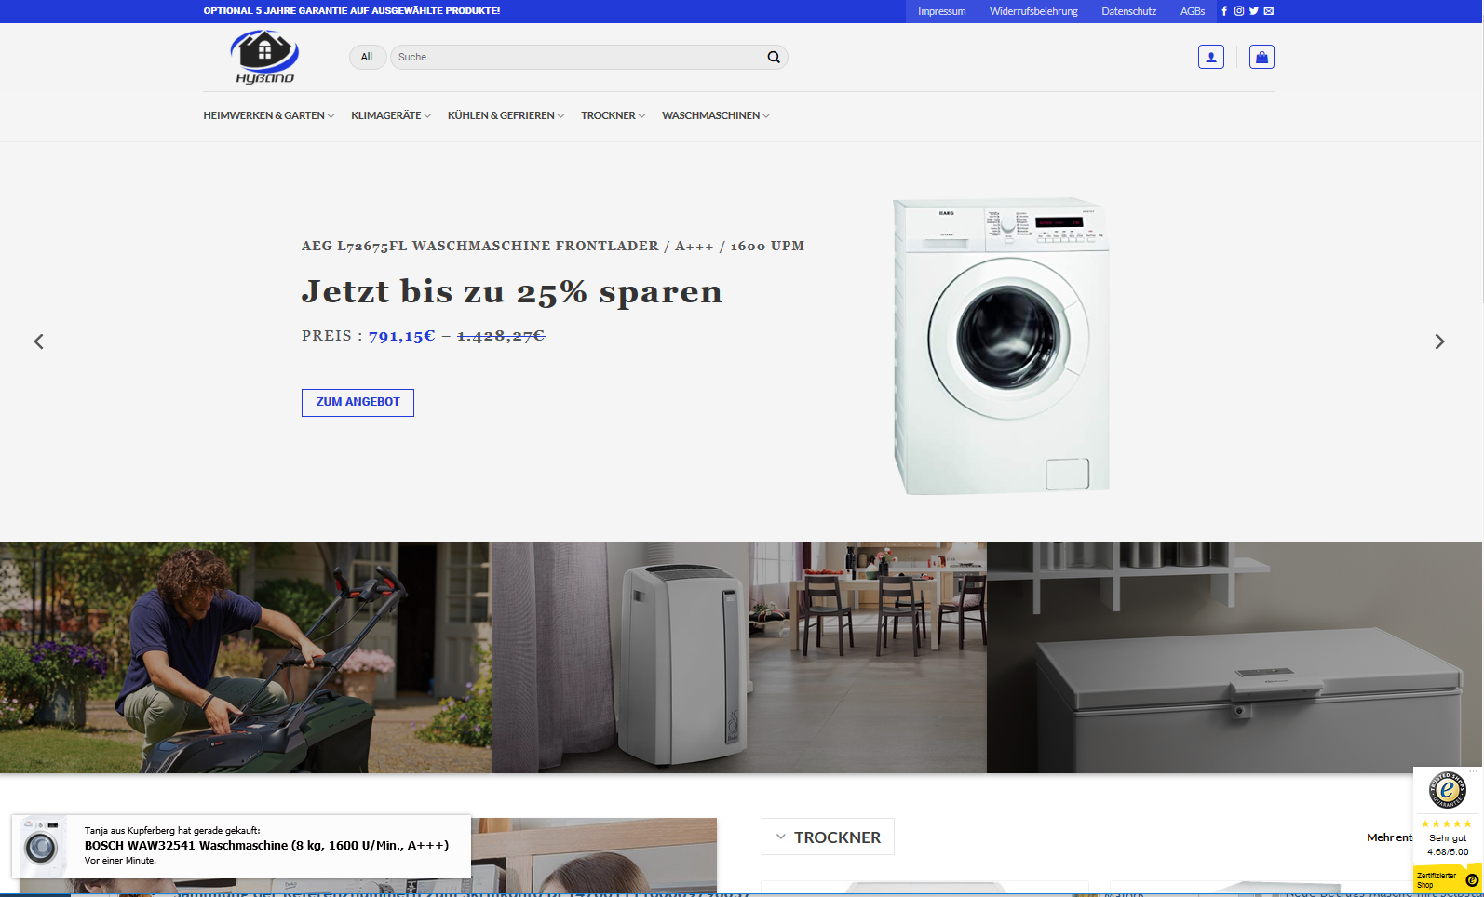Expand the Heimwerken & Garten menu
The width and height of the screenshot is (1484, 897).
pos(268,115)
